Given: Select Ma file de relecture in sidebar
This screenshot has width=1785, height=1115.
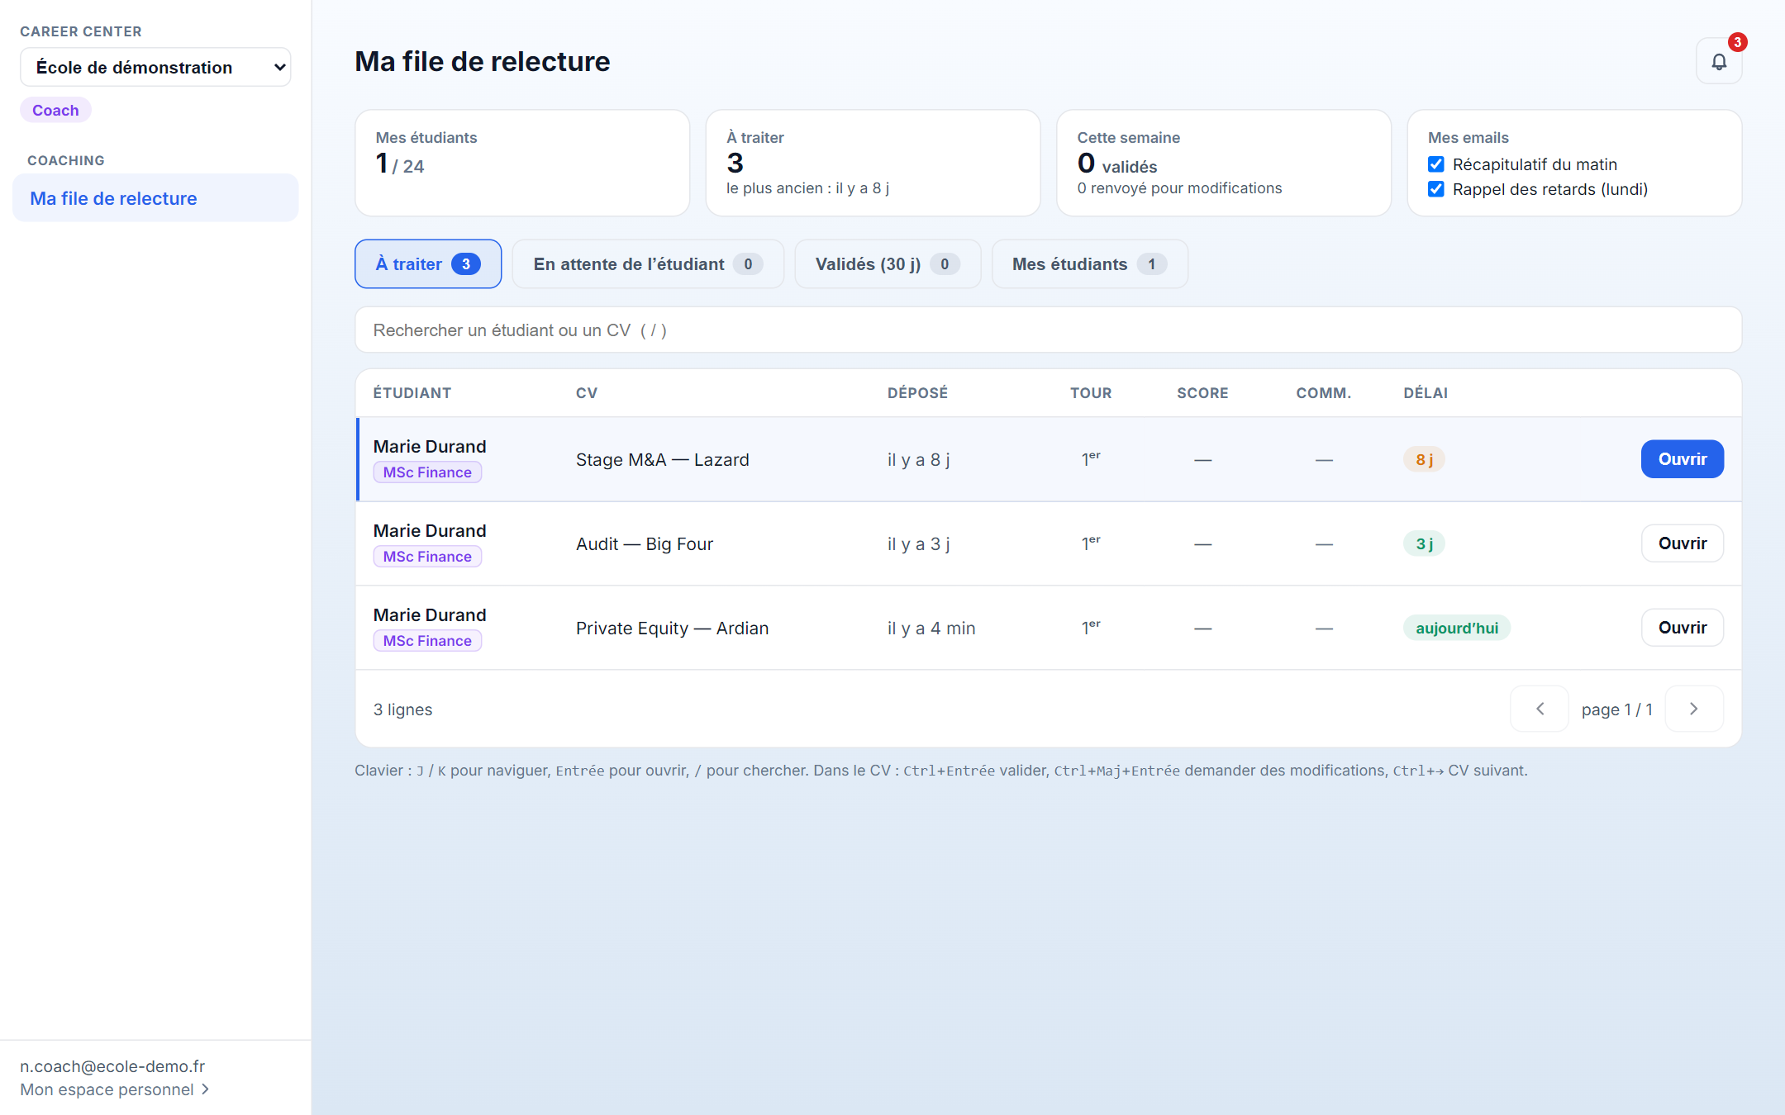Looking at the screenshot, I should 155,198.
